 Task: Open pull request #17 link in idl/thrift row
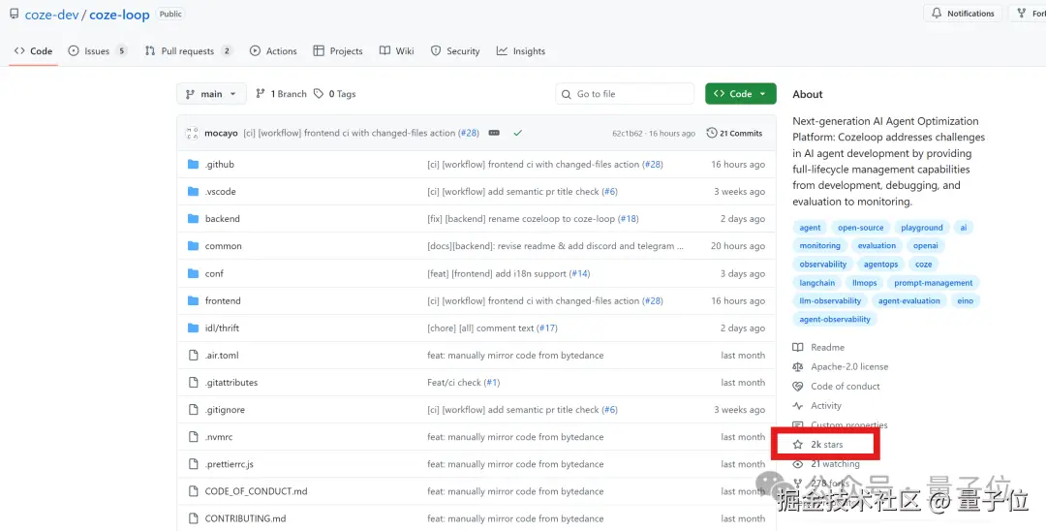pos(547,328)
